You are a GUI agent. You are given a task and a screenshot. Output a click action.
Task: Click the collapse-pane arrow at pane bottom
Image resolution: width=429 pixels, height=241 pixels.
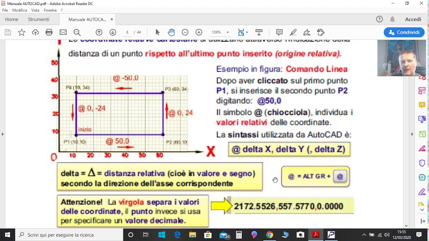[422, 221]
